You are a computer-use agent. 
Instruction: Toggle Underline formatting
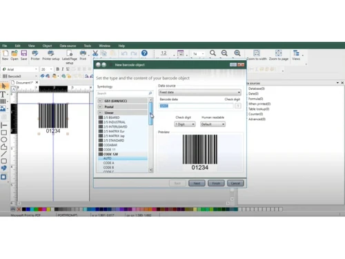pyautogui.click(x=68, y=69)
